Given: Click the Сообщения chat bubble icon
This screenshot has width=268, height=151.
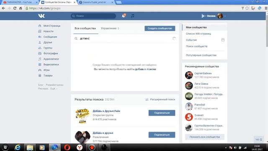Looking at the screenshot, I should point(40,37).
